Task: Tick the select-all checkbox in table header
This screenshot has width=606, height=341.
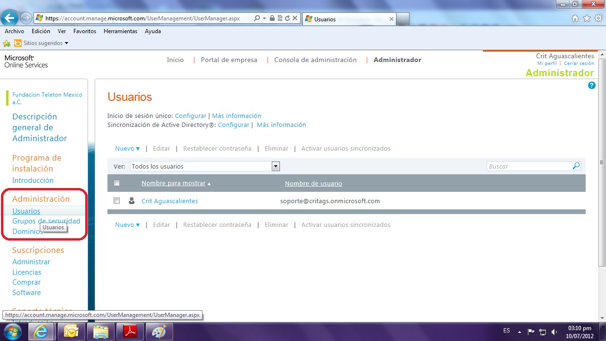Action: coord(117,183)
